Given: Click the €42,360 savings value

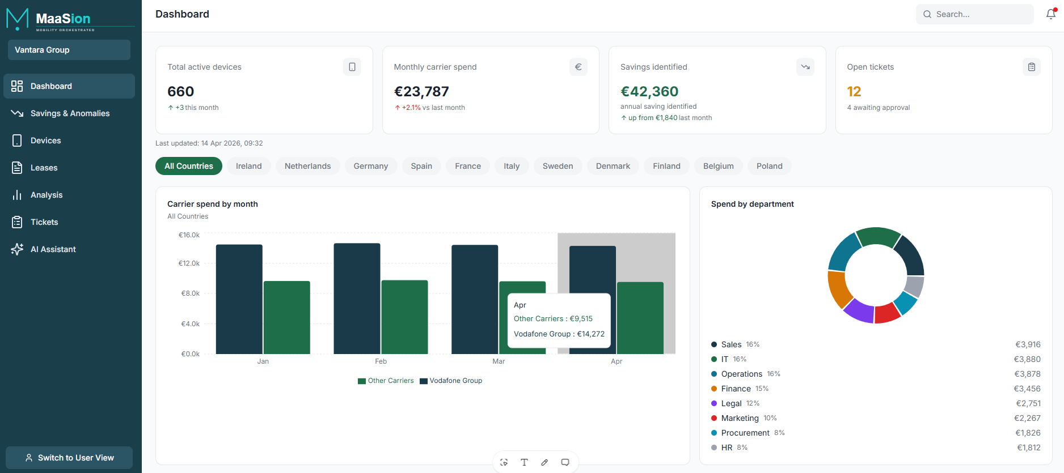Looking at the screenshot, I should (x=649, y=91).
